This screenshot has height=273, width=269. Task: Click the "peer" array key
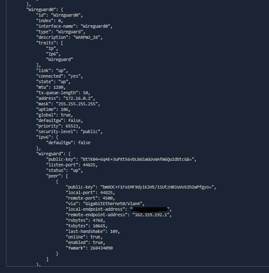click(53, 176)
